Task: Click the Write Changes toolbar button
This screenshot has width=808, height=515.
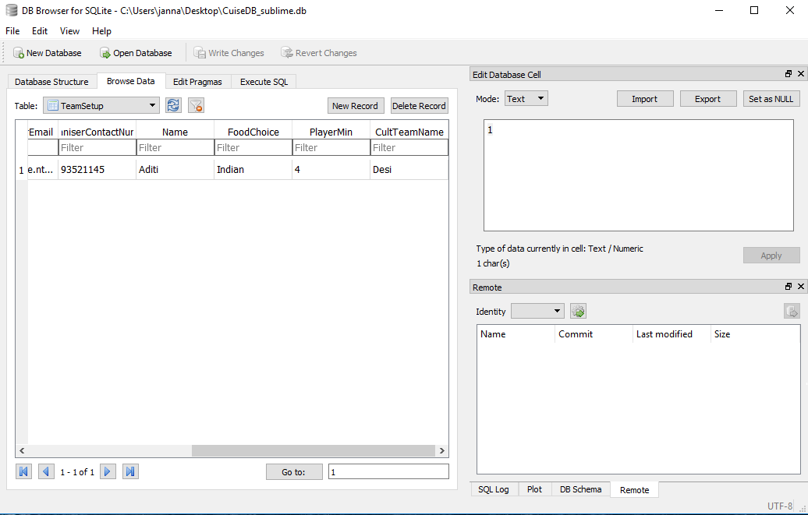Action: click(x=229, y=53)
